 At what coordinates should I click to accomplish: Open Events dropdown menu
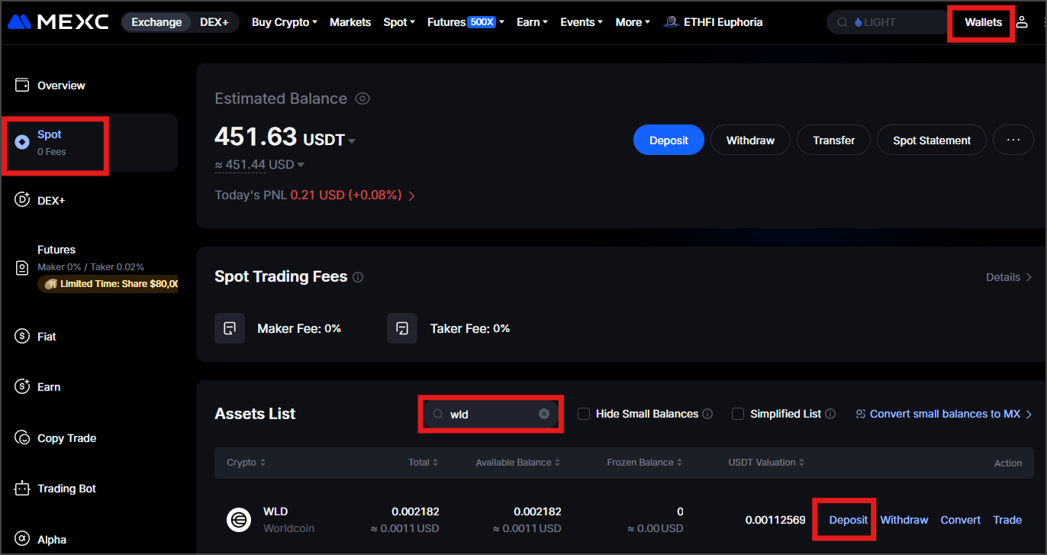(581, 22)
